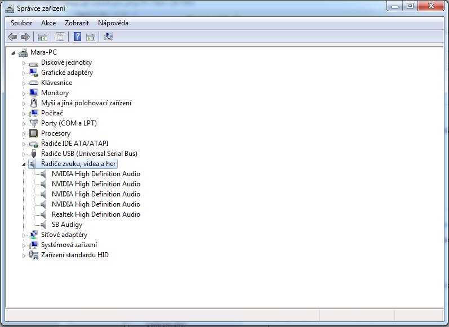Click the Systémová zařízení icon

click(x=33, y=245)
